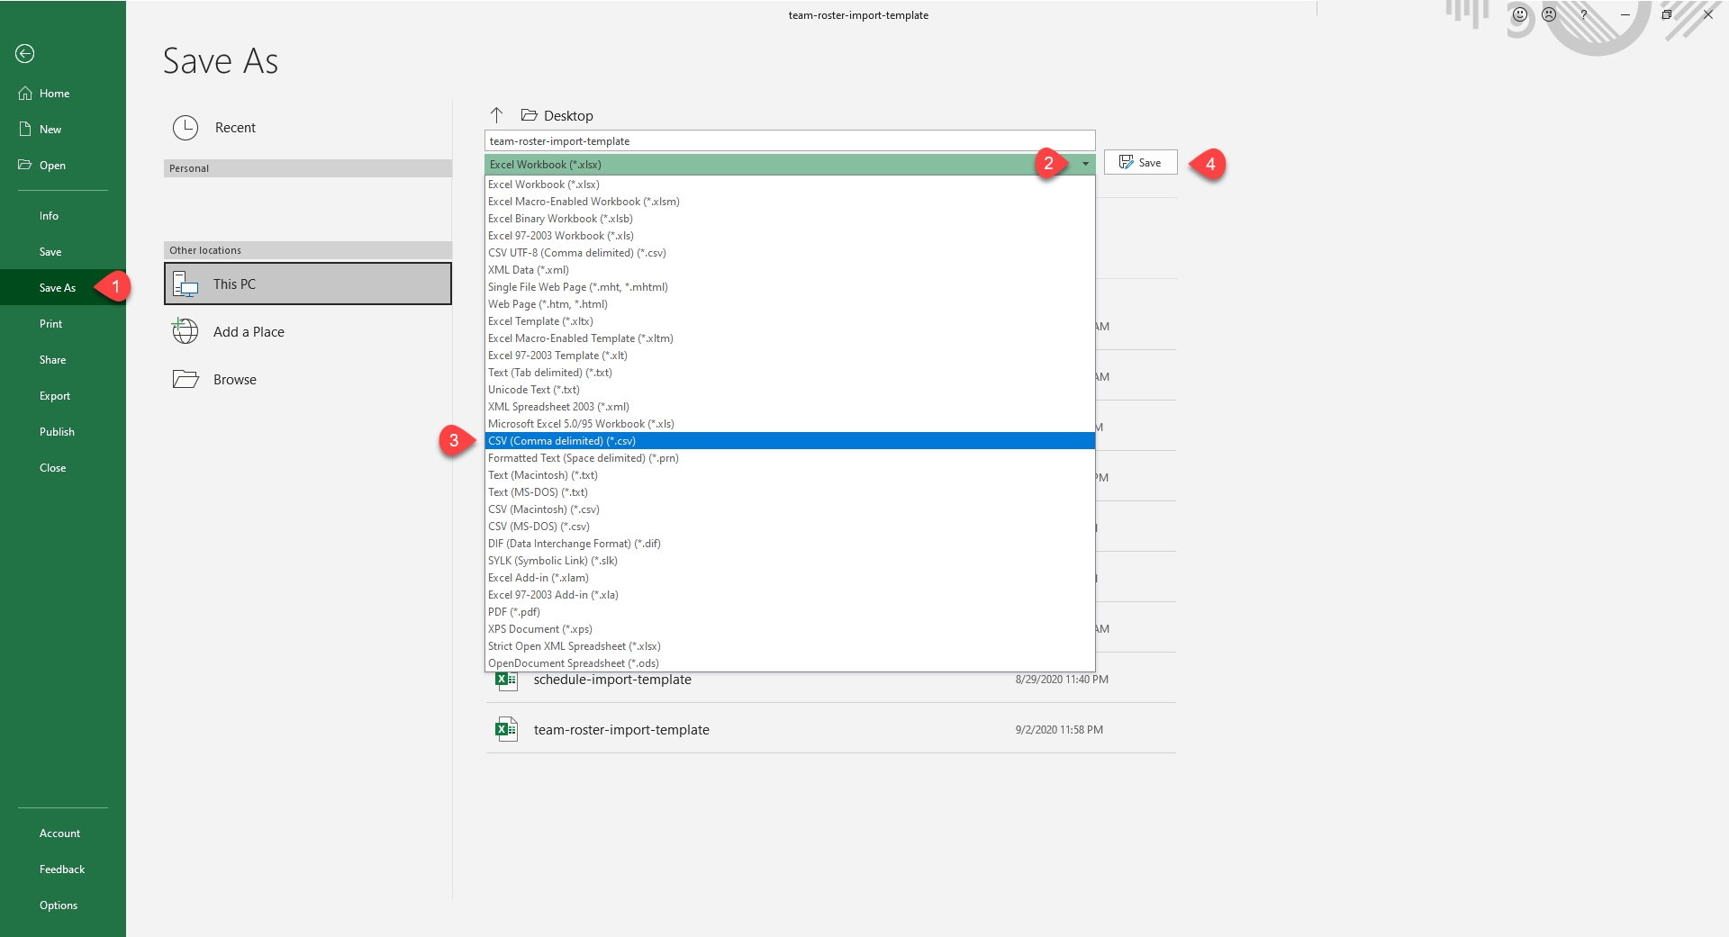Click the Save button
1729x937 pixels.
1140,162
